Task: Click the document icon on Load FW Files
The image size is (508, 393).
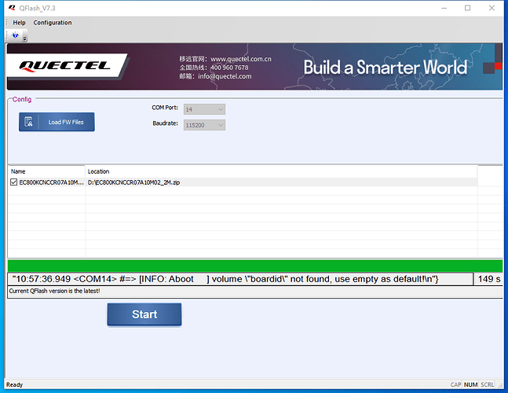Action: (x=28, y=122)
